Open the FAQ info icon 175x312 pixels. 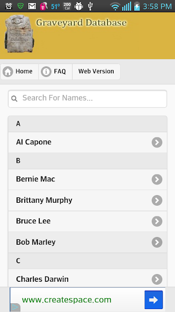tap(46, 72)
